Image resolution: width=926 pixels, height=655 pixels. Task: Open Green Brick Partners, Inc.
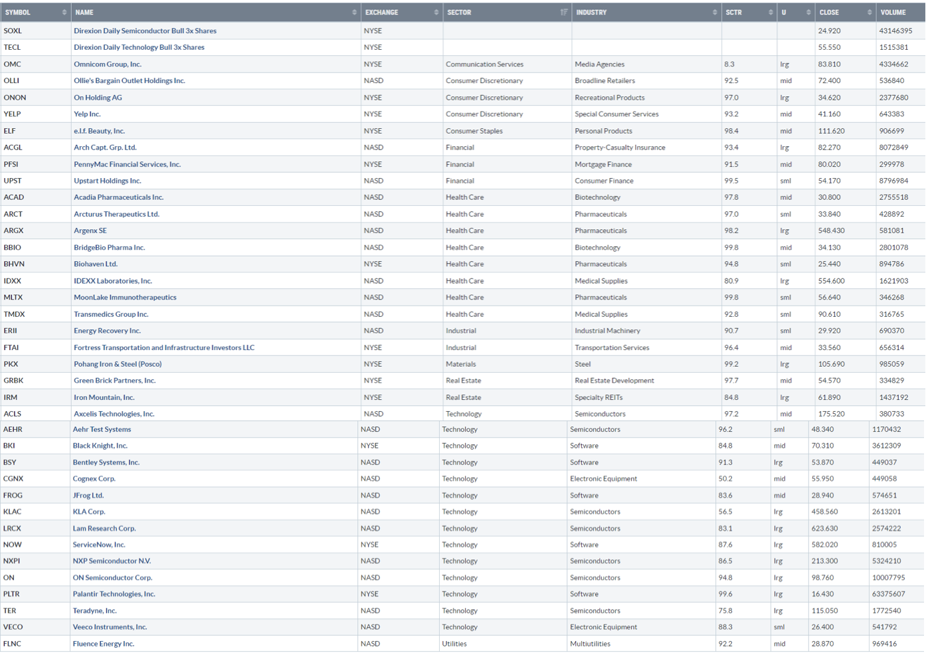[x=115, y=381]
